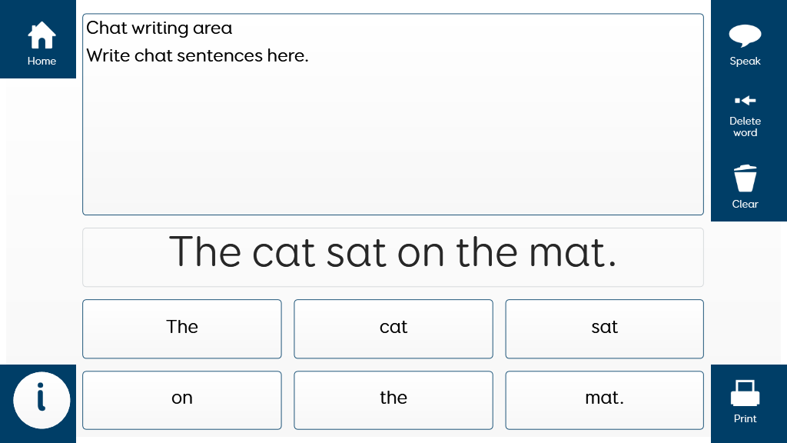This screenshot has width=787, height=443.
Task: Add the capitalized word 'The' to chat
Action: [x=182, y=328]
